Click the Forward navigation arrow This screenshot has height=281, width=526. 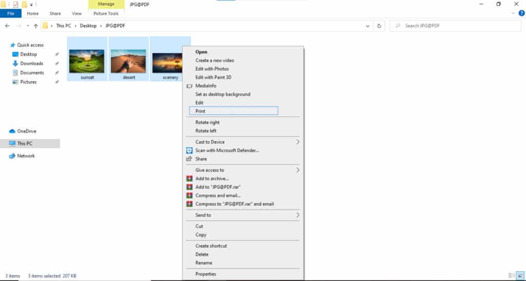tap(18, 26)
